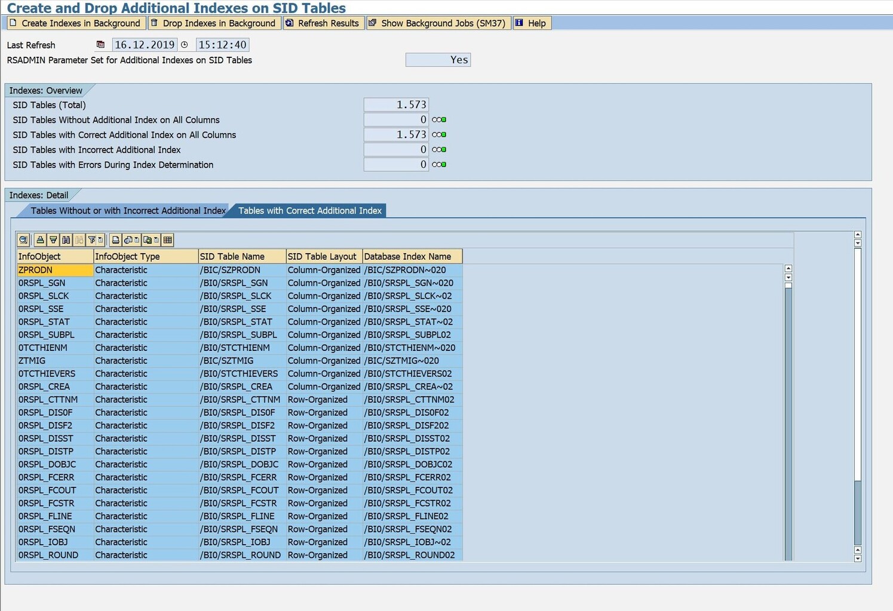This screenshot has width=893, height=611.
Task: Click status light for Errors During Index Determination
Action: pyautogui.click(x=439, y=165)
